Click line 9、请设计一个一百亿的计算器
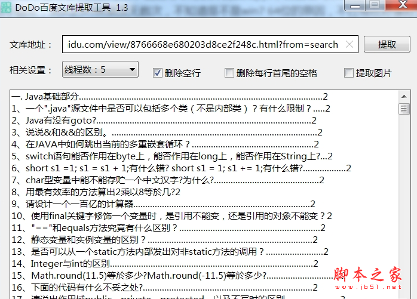Image resolution: width=417 pixels, height=299 pixels. tap(163, 204)
